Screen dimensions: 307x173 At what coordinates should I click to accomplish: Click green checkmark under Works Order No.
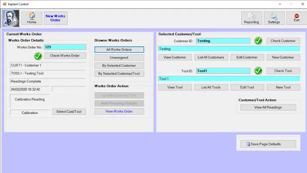point(38,56)
